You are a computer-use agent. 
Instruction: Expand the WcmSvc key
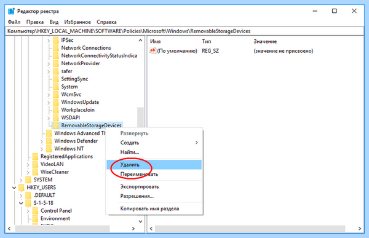(x=49, y=95)
